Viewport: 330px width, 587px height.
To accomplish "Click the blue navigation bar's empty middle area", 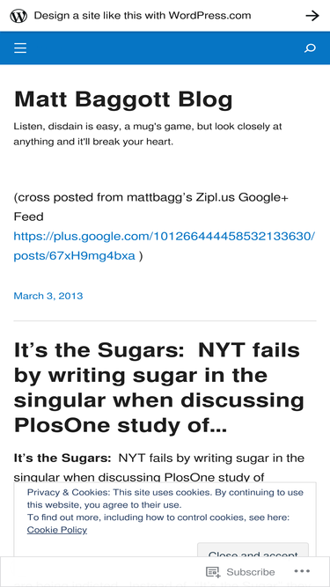I will coord(165,48).
